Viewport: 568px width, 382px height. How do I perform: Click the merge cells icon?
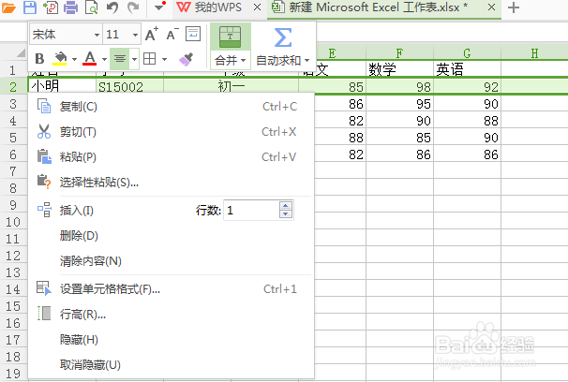coord(230,37)
